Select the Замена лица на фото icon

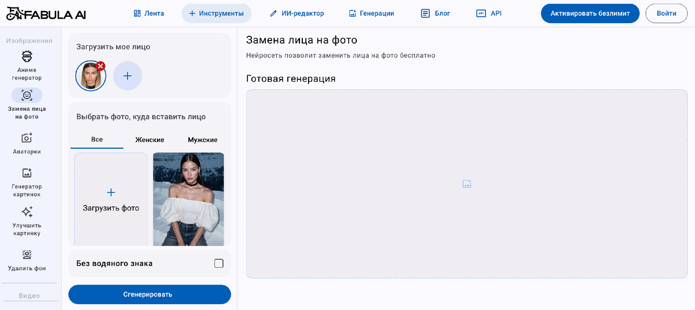pyautogui.click(x=27, y=95)
